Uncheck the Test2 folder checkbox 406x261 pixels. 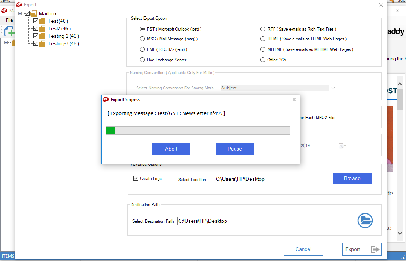click(36, 28)
